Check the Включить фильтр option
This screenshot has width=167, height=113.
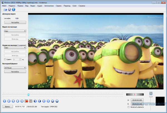click(129, 107)
